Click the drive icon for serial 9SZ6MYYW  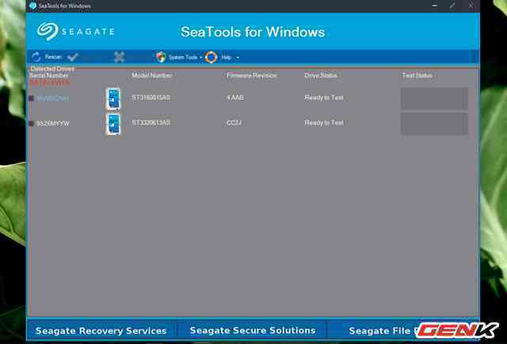[113, 124]
